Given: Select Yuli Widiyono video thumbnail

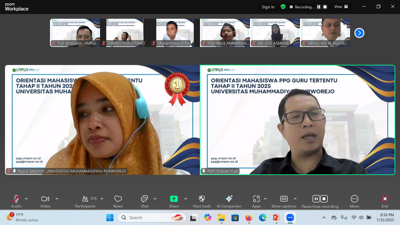Looking at the screenshot, I should (75, 33).
